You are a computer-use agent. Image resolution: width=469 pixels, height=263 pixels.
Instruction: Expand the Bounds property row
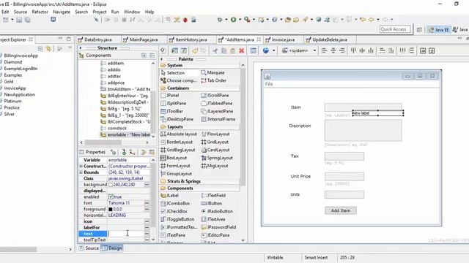(81, 172)
